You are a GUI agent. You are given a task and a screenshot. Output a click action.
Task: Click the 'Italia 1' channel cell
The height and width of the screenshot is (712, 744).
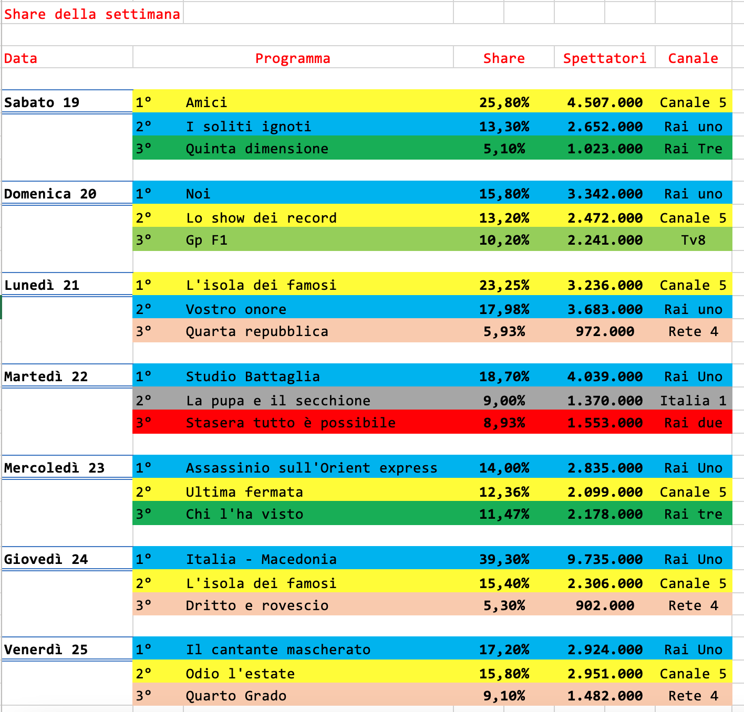click(x=693, y=401)
